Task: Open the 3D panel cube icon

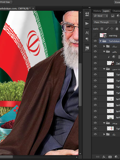Action: pyautogui.click(x=87, y=14)
